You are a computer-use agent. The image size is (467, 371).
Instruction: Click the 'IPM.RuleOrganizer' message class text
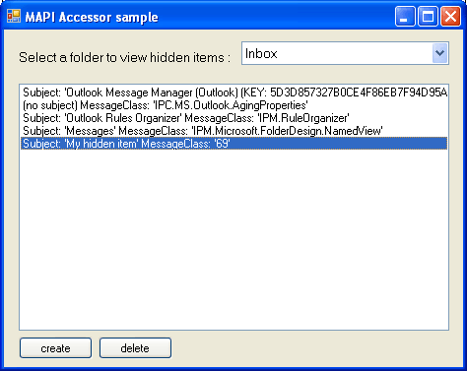click(x=303, y=118)
